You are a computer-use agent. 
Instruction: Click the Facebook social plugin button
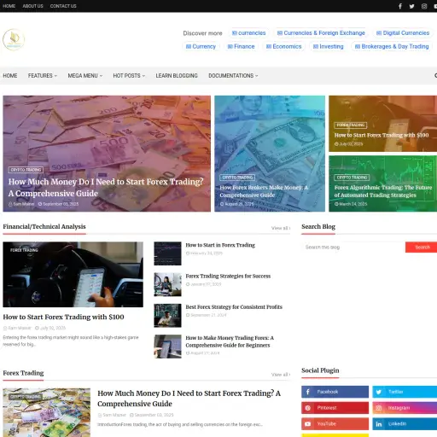point(335,392)
